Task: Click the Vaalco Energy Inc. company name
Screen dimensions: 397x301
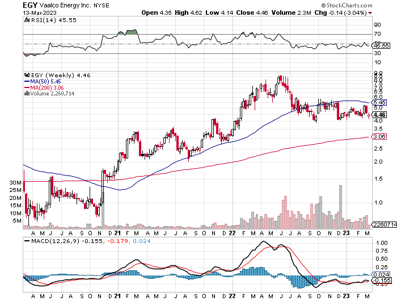Action: pyautogui.click(x=65, y=5)
